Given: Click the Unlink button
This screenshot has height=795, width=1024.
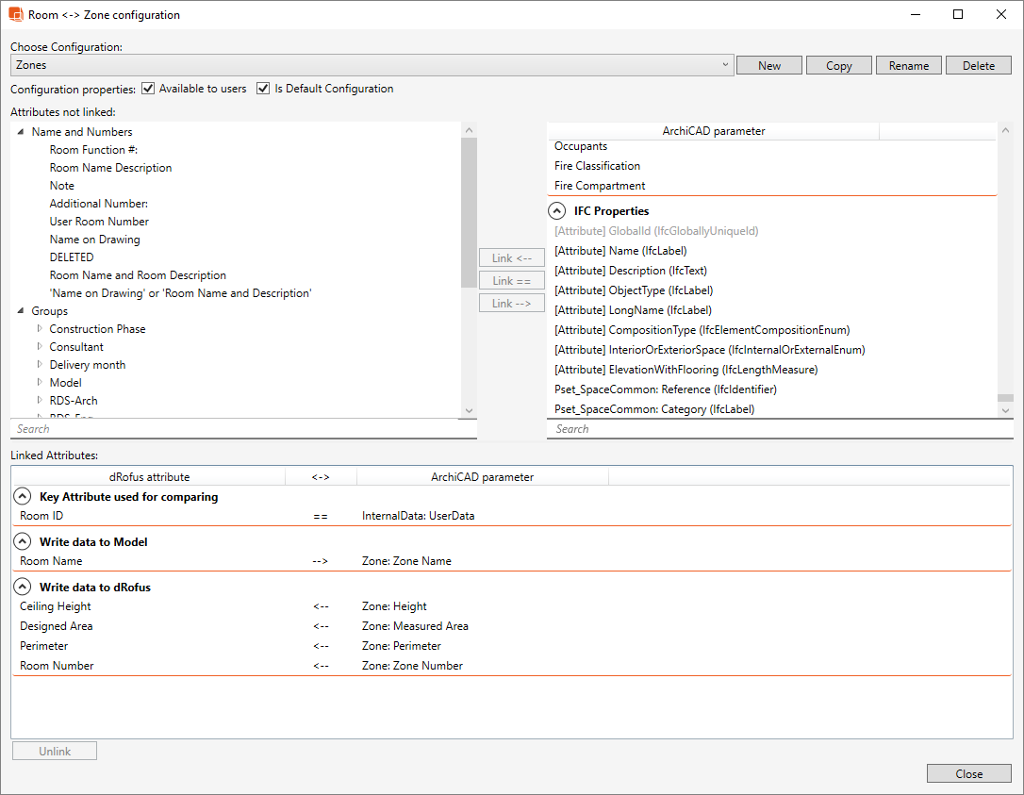Looking at the screenshot, I should [x=54, y=750].
